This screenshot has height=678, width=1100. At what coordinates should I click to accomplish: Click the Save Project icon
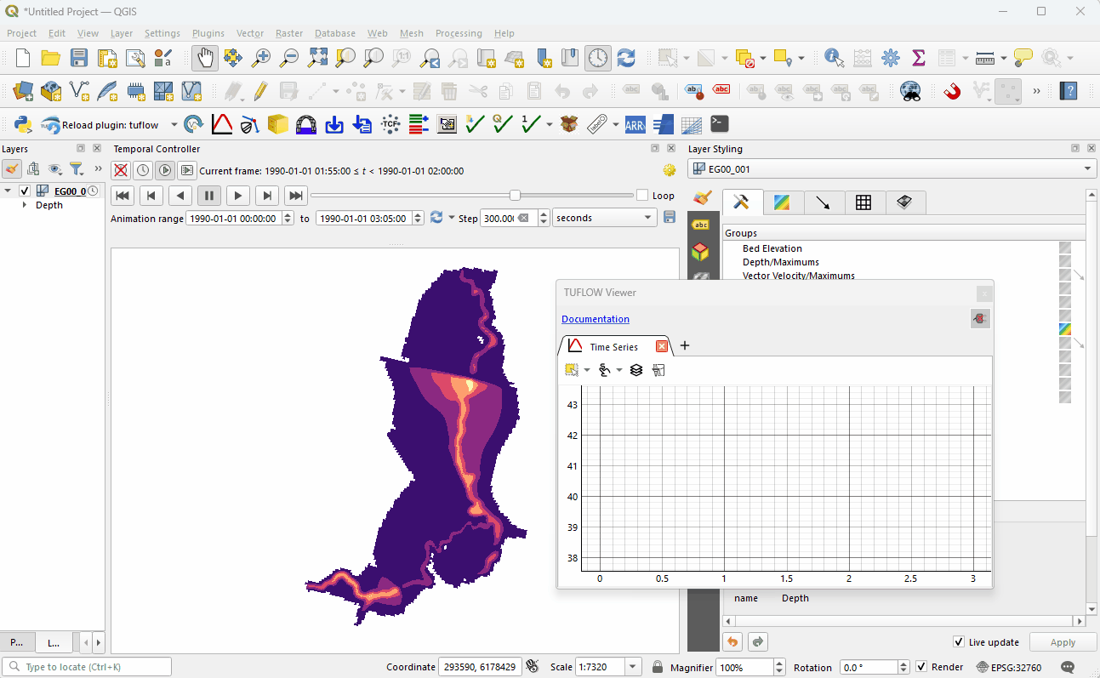(x=79, y=58)
